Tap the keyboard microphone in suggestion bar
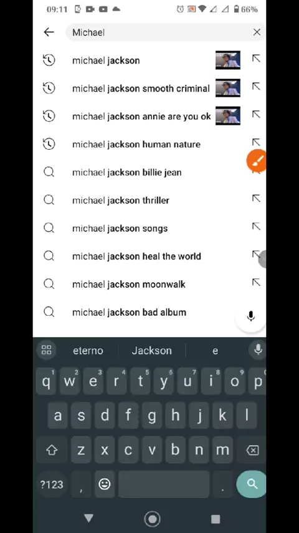 tap(259, 350)
